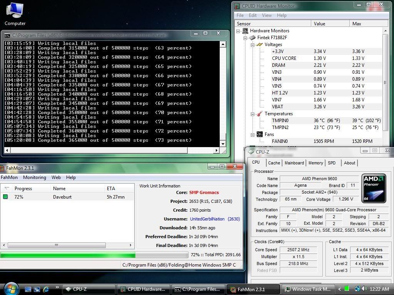Switch to CPUID Hardware Monitor on the taskbar

(144, 289)
